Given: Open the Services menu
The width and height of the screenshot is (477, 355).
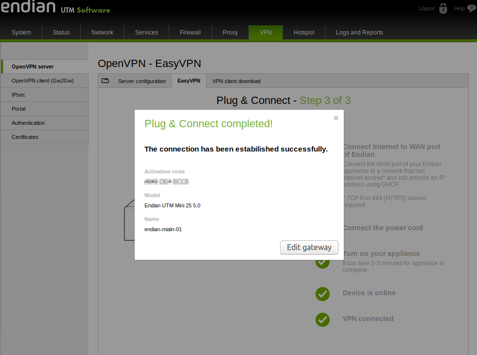Looking at the screenshot, I should click(147, 33).
